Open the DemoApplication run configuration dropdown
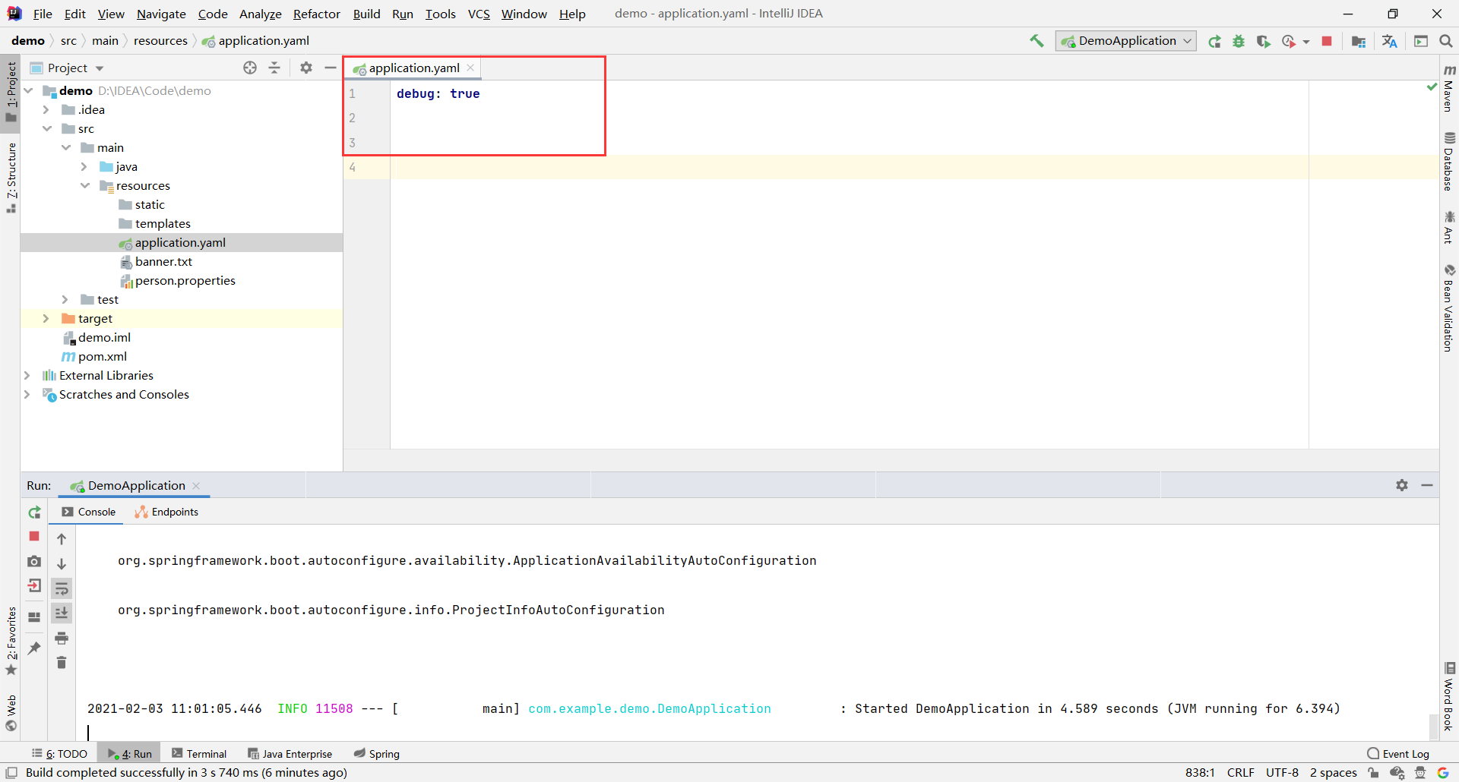Viewport: 1459px width, 782px height. (x=1187, y=41)
